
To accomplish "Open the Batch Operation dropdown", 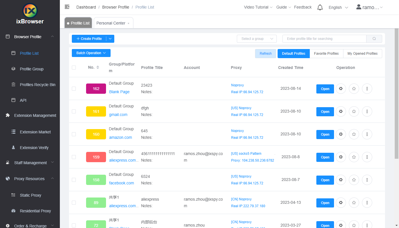I will 91,53.
